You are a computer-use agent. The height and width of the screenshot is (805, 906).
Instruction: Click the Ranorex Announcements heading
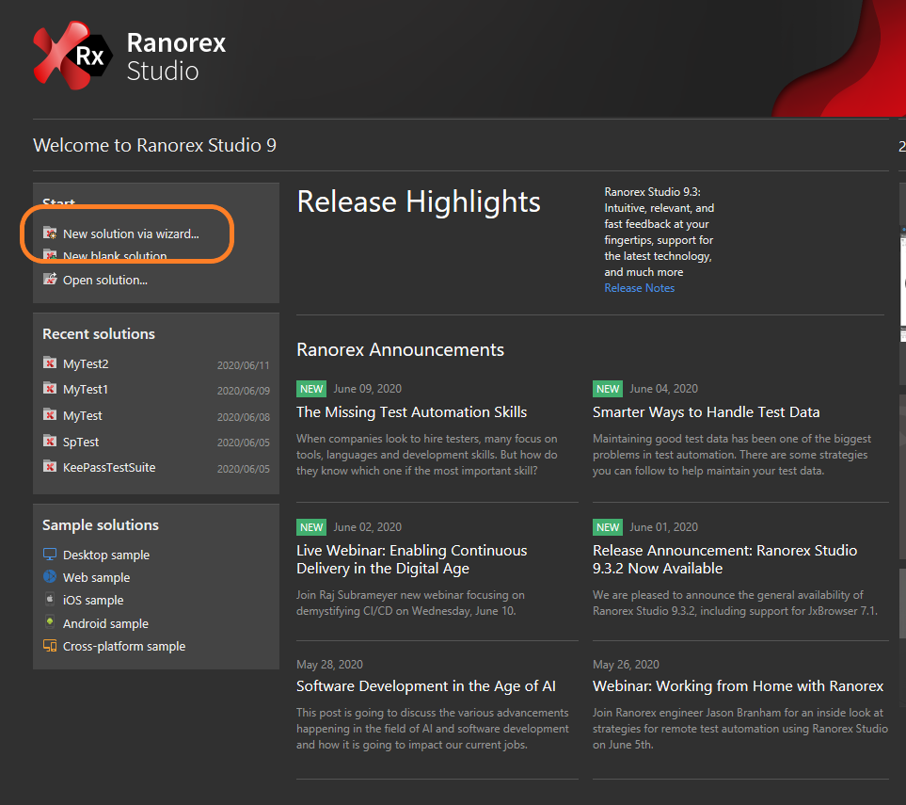coord(400,349)
